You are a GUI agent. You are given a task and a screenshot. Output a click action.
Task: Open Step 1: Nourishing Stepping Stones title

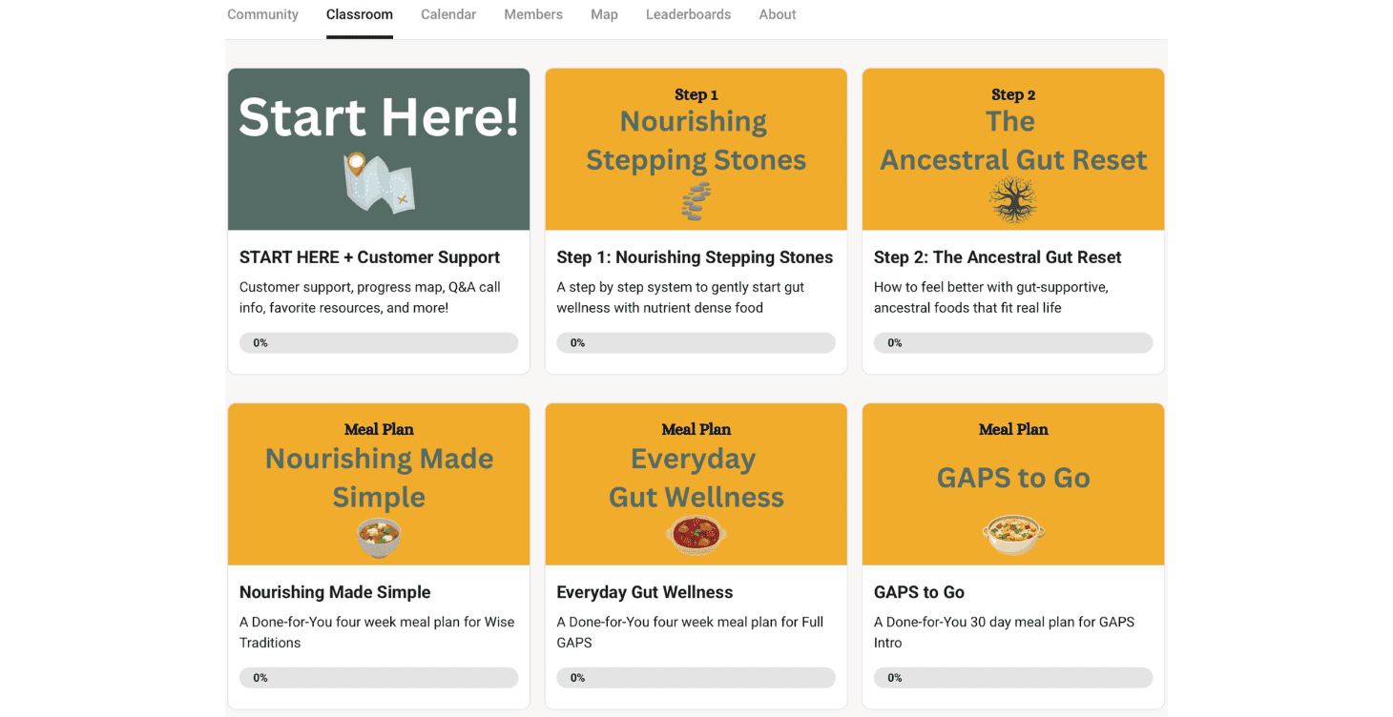(695, 257)
